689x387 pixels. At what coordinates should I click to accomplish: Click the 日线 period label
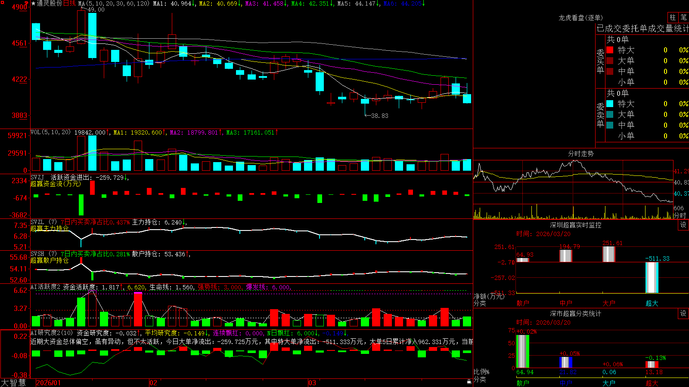(x=69, y=3)
